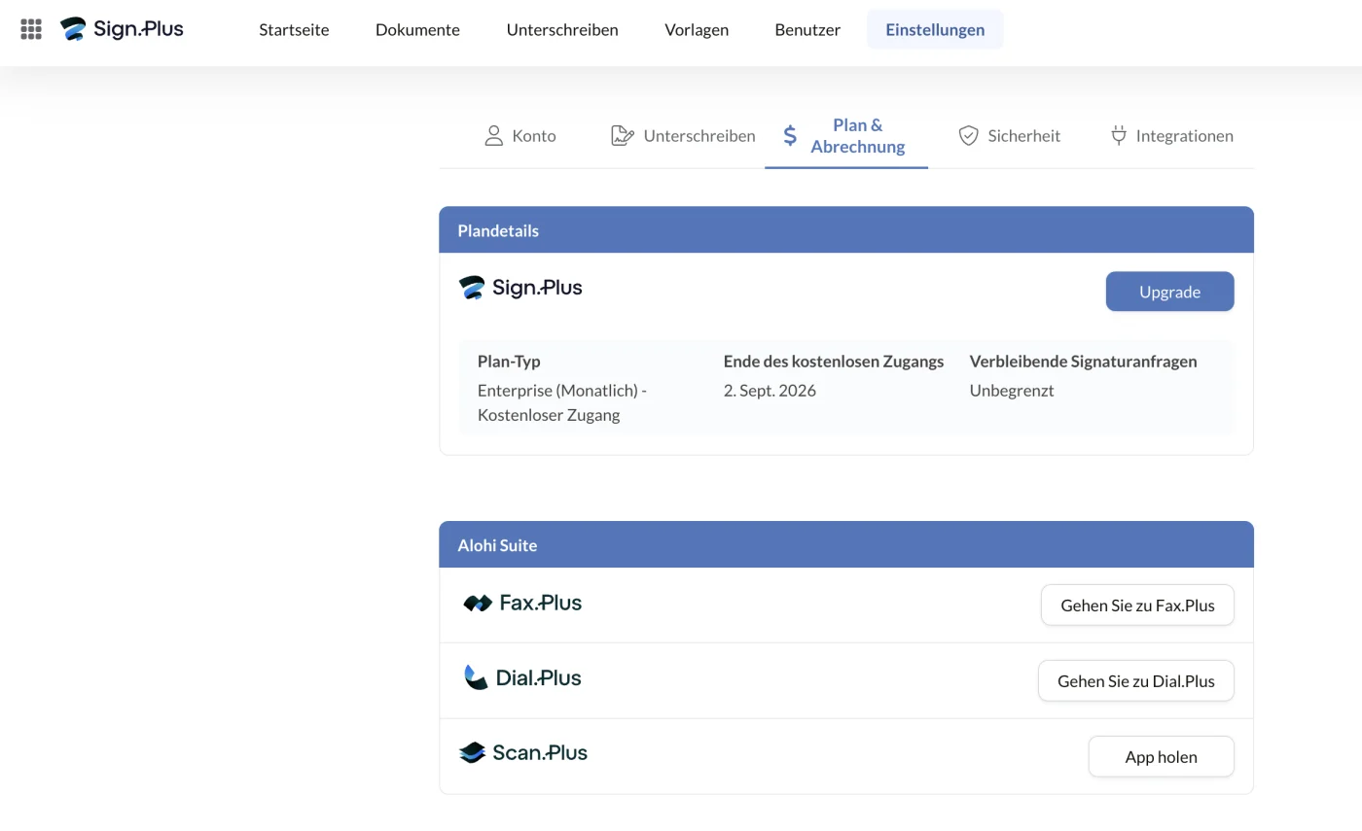
Task: Switch to the Sicherheit settings tab
Action: [1009, 135]
